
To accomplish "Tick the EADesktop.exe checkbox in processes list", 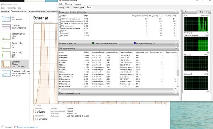I will click(x=60, y=26).
